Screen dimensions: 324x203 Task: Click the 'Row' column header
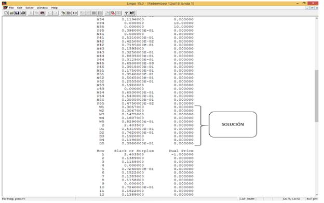[x=100, y=151]
